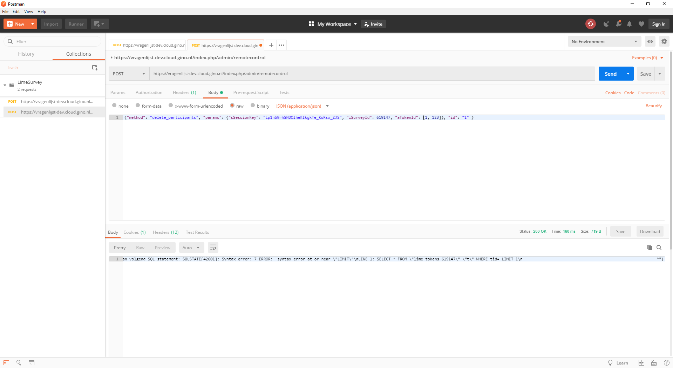The height and width of the screenshot is (368, 673).
Task: Click the request URL input field
Action: pos(372,74)
